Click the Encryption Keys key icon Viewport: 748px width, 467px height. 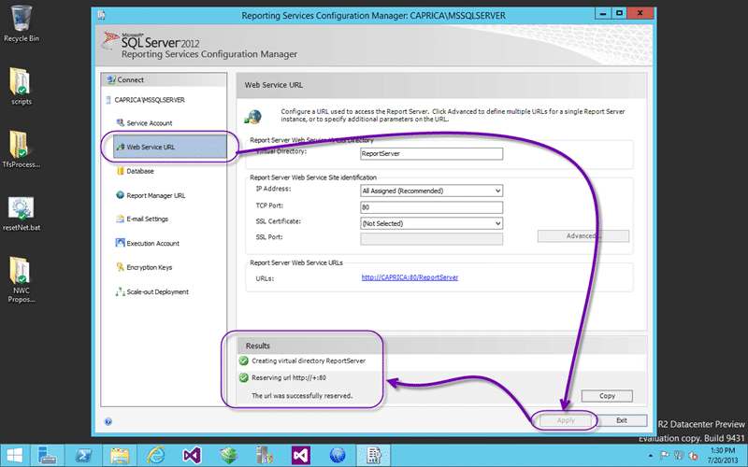click(x=121, y=267)
